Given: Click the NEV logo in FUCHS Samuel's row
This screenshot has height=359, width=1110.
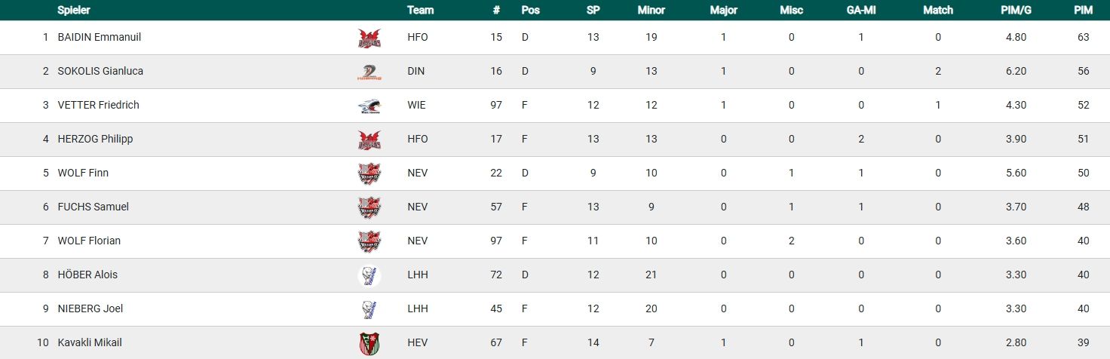Looking at the screenshot, I should pos(369,207).
